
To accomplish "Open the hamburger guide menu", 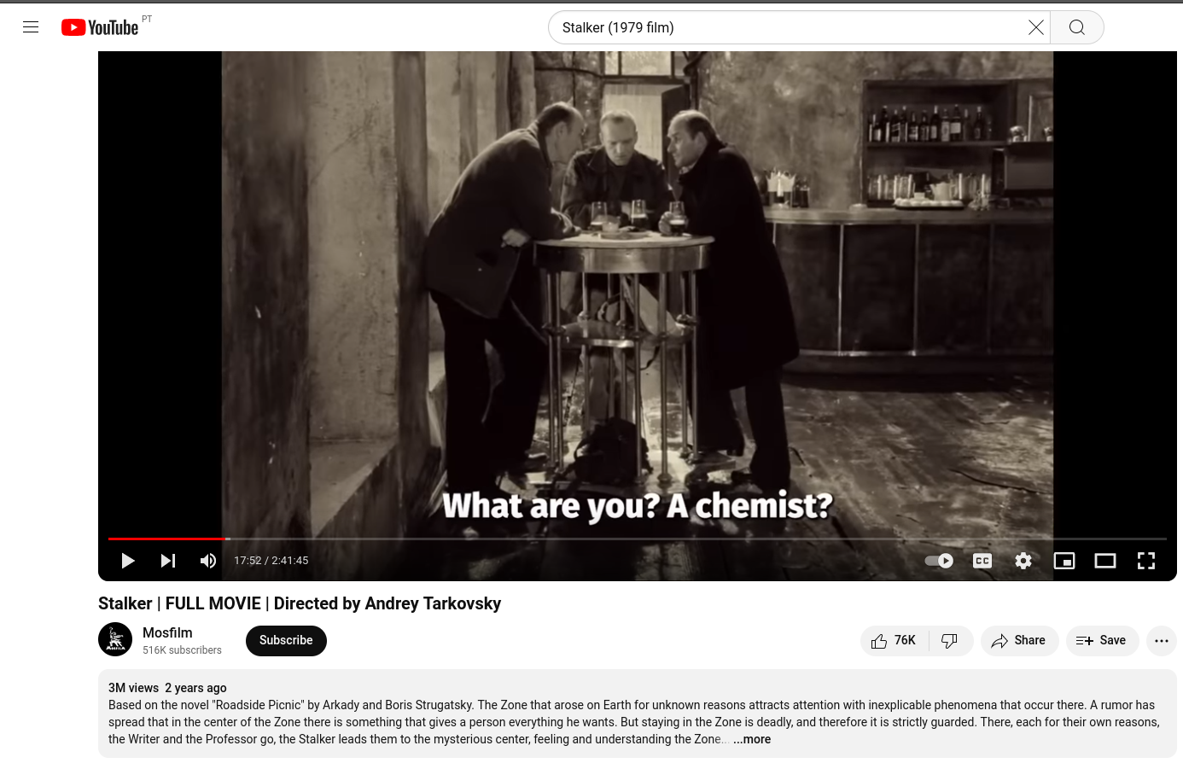I will 31,27.
